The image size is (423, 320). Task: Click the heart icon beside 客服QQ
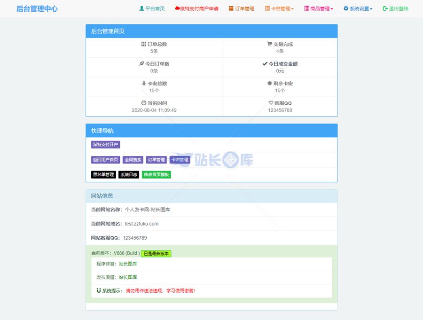271,103
